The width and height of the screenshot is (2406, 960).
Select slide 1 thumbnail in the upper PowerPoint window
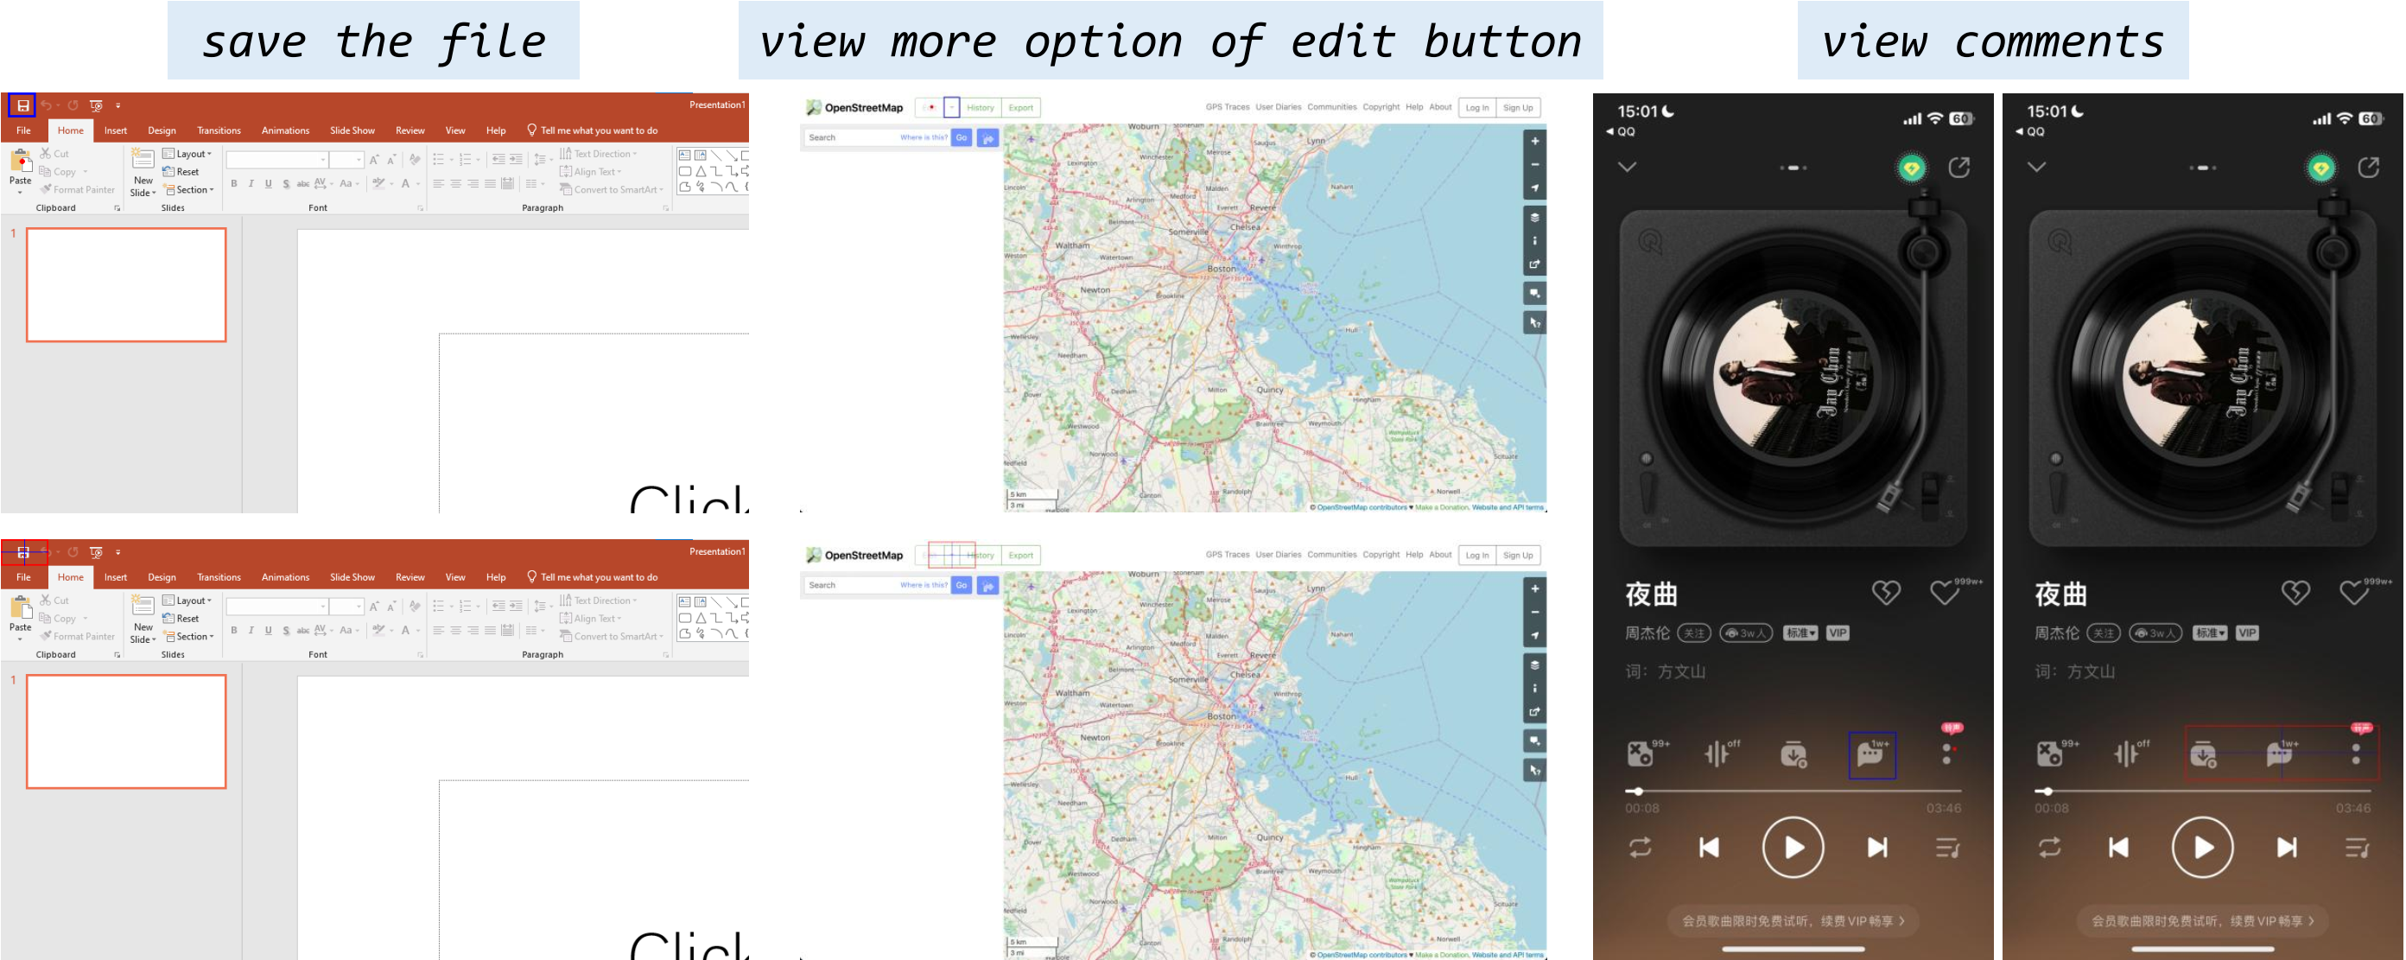tap(126, 285)
